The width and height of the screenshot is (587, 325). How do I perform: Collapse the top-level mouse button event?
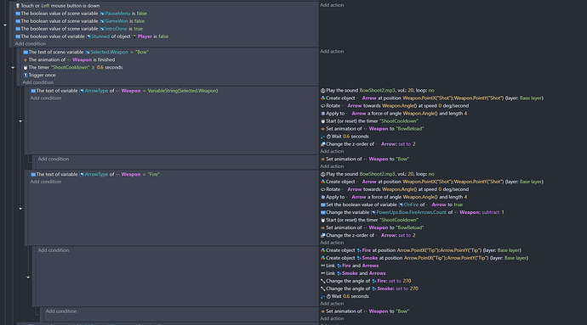(5, 25)
